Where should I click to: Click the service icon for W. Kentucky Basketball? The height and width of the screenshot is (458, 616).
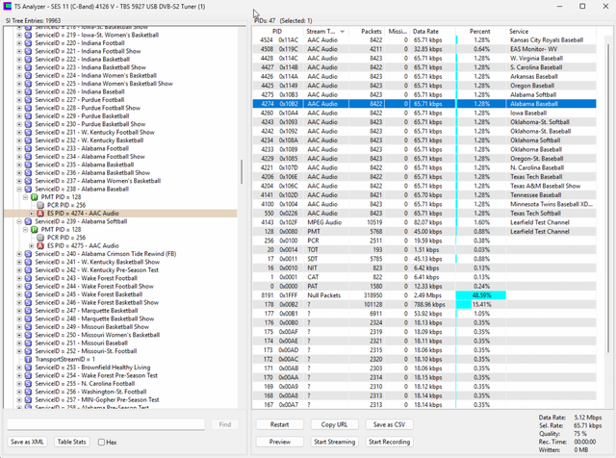28,140
